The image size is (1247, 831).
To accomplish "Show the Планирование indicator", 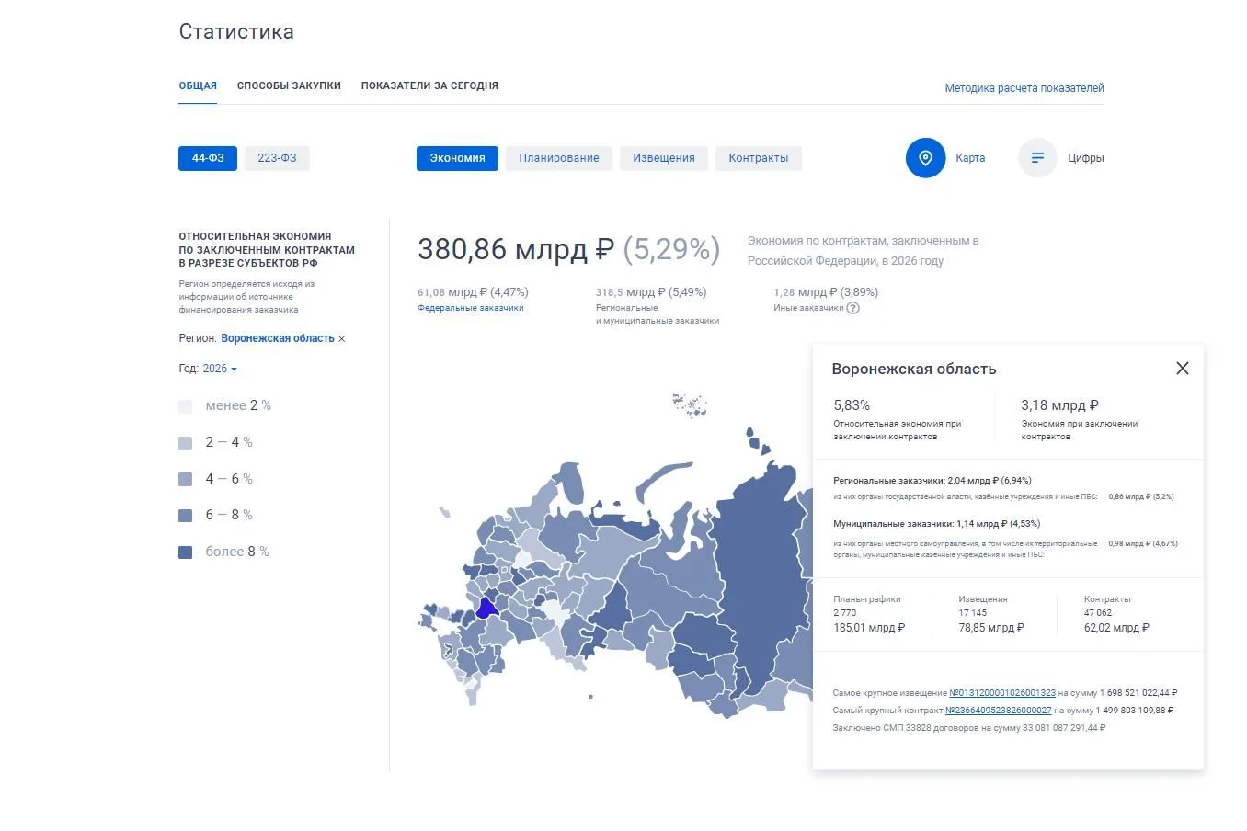I will [559, 158].
